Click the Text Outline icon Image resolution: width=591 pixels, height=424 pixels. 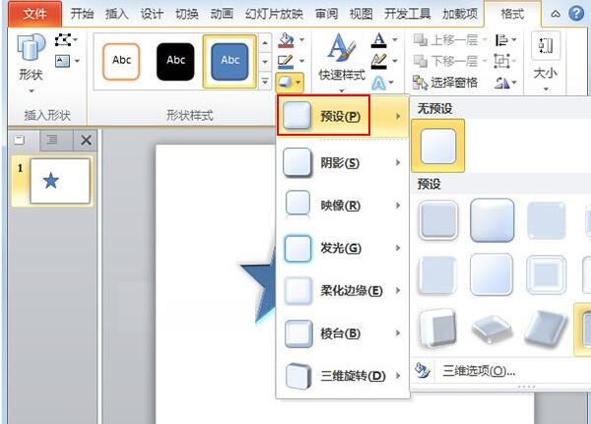coord(379,61)
